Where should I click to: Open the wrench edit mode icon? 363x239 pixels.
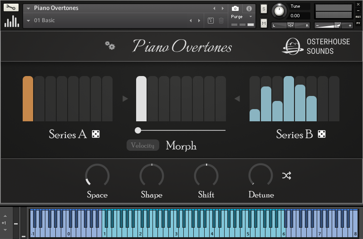(x=11, y=8)
